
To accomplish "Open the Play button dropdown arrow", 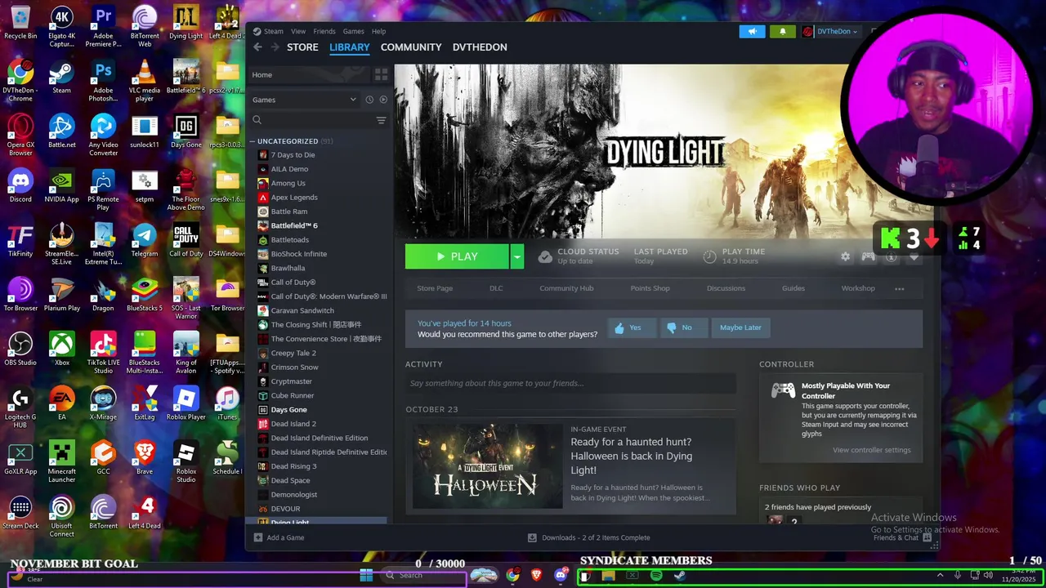I will (516, 256).
